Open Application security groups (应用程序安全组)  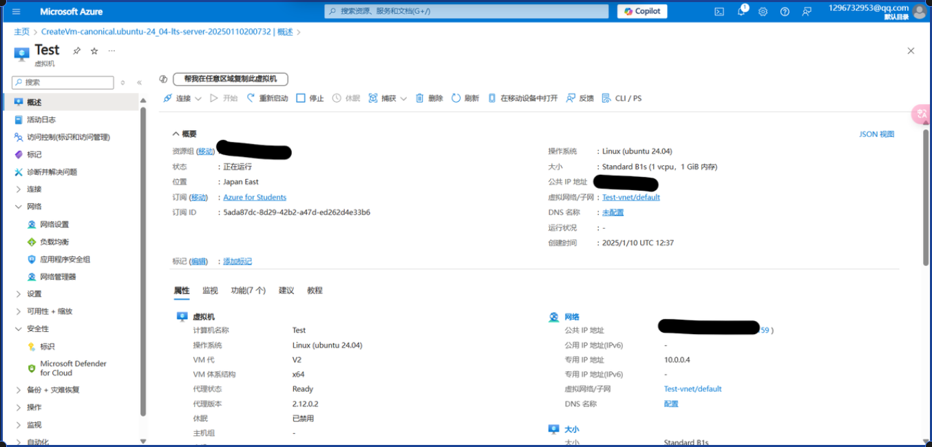coord(65,260)
